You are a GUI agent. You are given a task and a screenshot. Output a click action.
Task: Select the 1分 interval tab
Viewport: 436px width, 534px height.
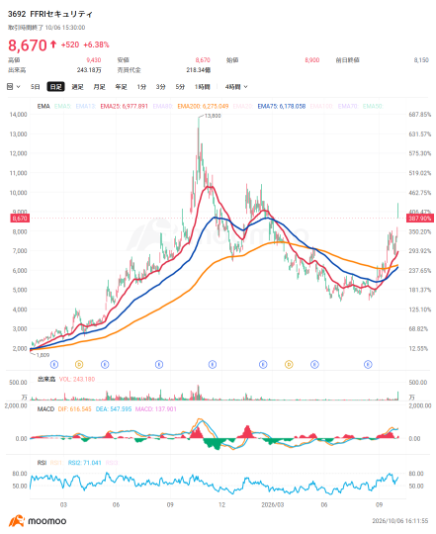pyautogui.click(x=141, y=87)
